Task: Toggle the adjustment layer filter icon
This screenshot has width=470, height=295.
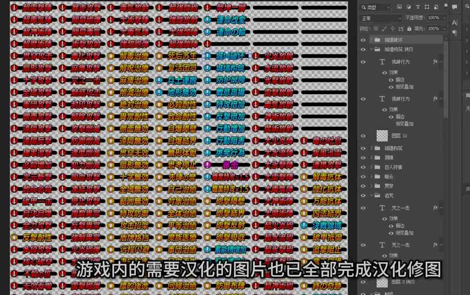Action: (409, 7)
